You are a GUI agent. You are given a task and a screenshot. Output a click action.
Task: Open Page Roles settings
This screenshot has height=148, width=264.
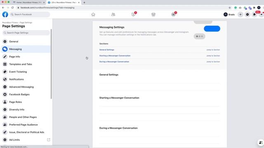tap(26, 102)
